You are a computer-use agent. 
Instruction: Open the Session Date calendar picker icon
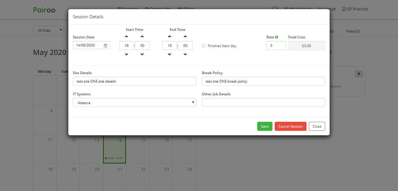tap(105, 46)
